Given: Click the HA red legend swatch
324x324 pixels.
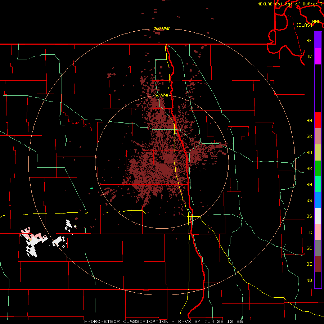Looking at the screenshot, I should click(x=318, y=120).
